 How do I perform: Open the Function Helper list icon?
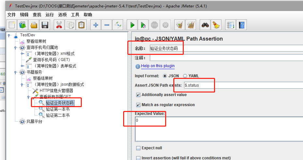pyautogui.click(x=231, y=25)
